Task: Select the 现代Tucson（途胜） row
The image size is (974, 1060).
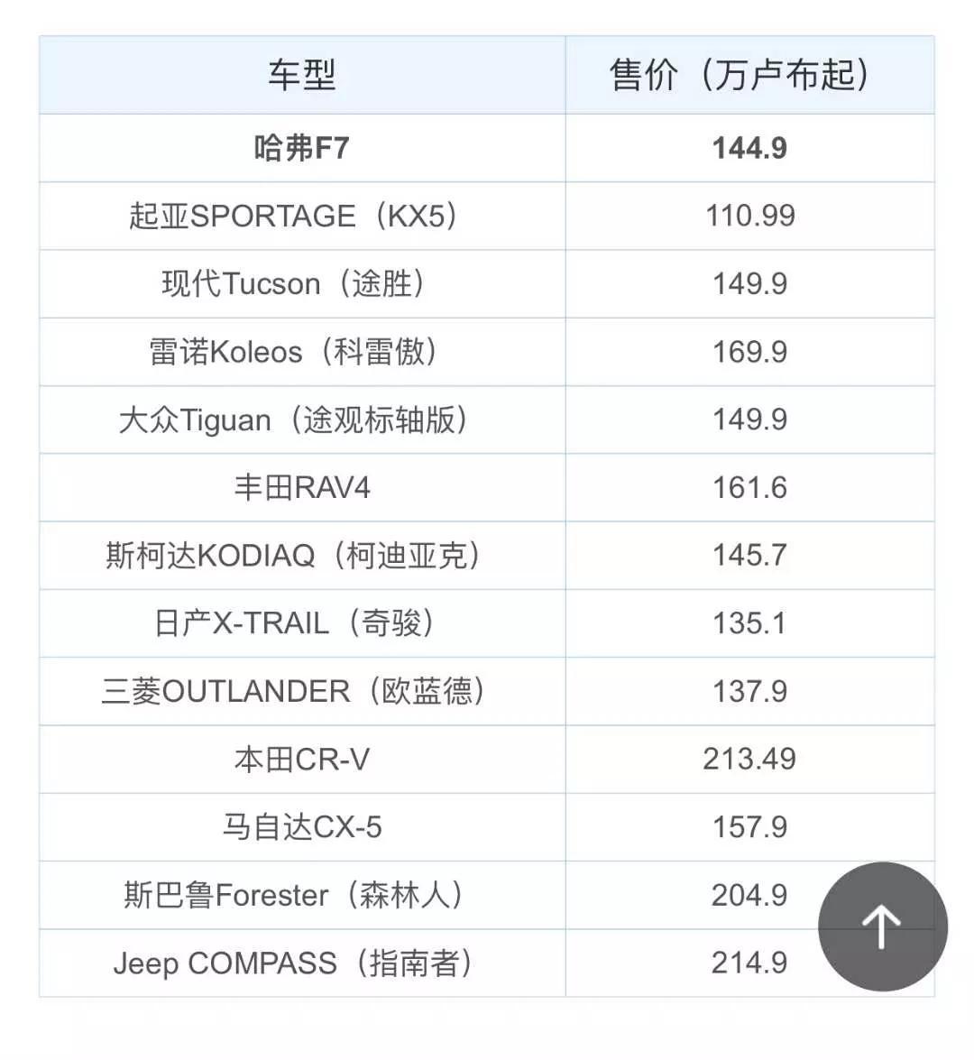Action: click(x=487, y=284)
